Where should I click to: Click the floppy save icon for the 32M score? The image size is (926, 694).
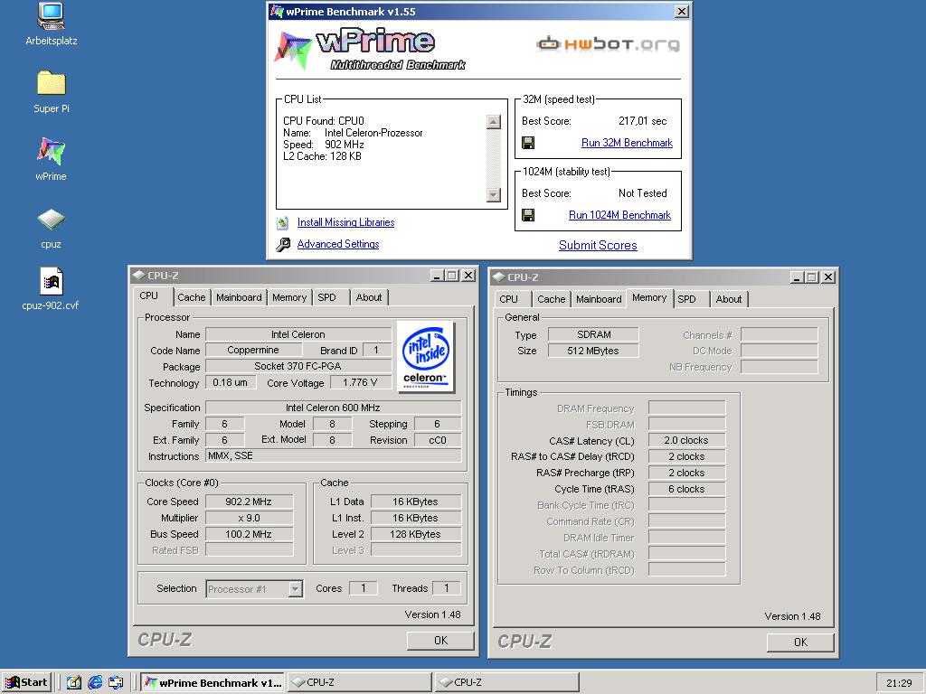point(528,143)
